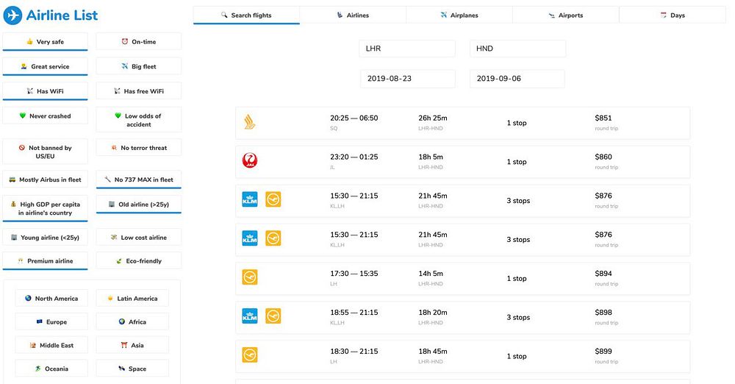The image size is (735, 384).
Task: Switch to the Search flights tab
Action: 246,15
